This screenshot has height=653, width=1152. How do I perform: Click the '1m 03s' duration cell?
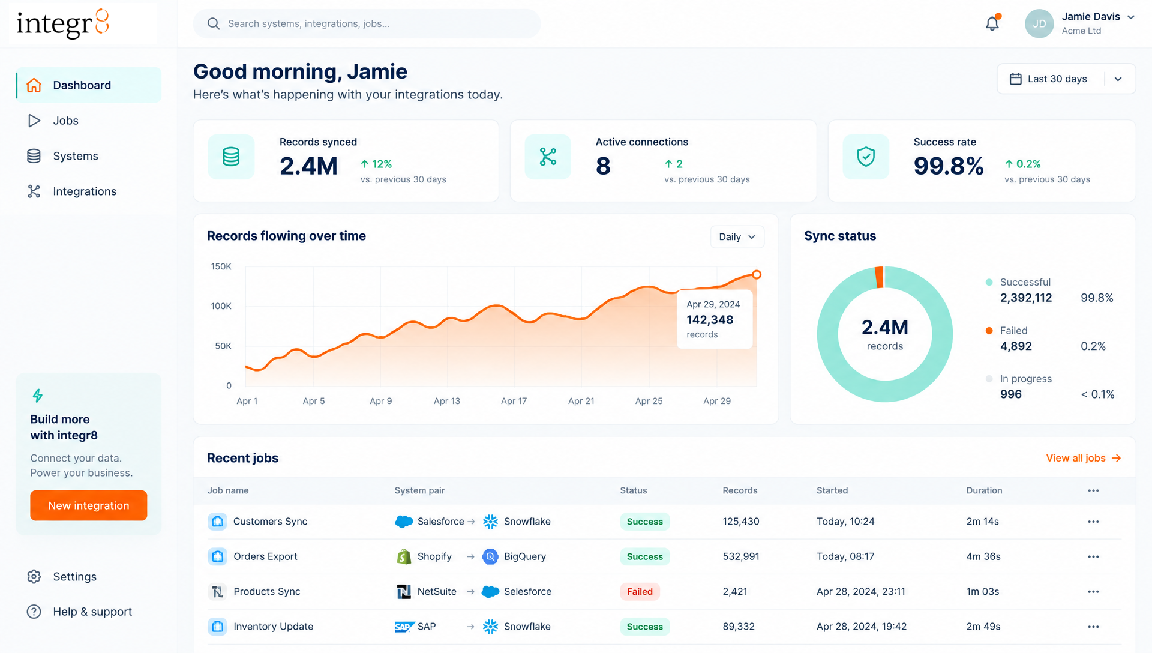[982, 592]
